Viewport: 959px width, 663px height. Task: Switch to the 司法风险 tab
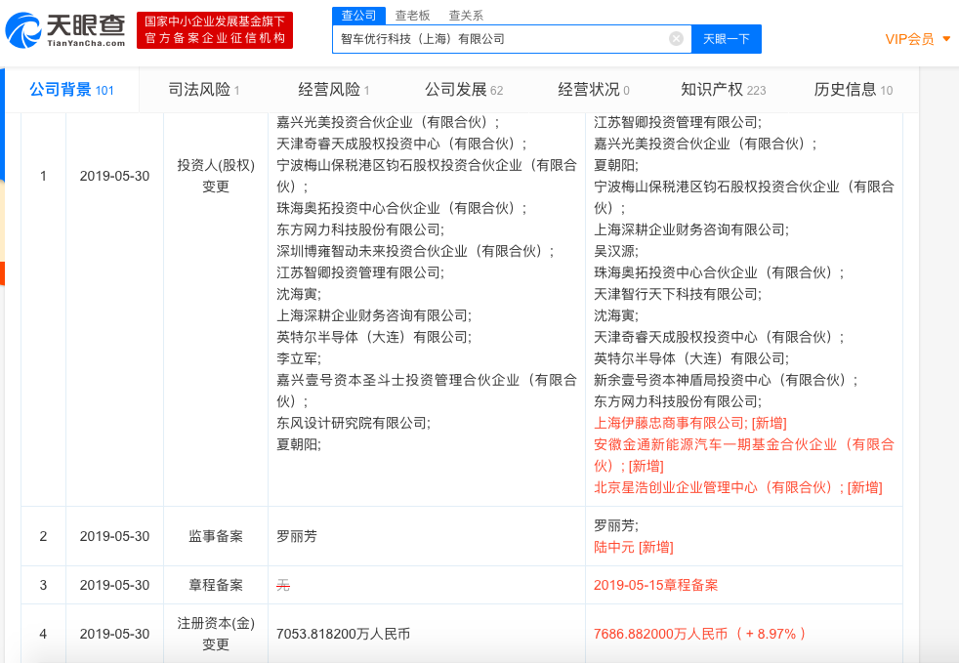tap(204, 90)
